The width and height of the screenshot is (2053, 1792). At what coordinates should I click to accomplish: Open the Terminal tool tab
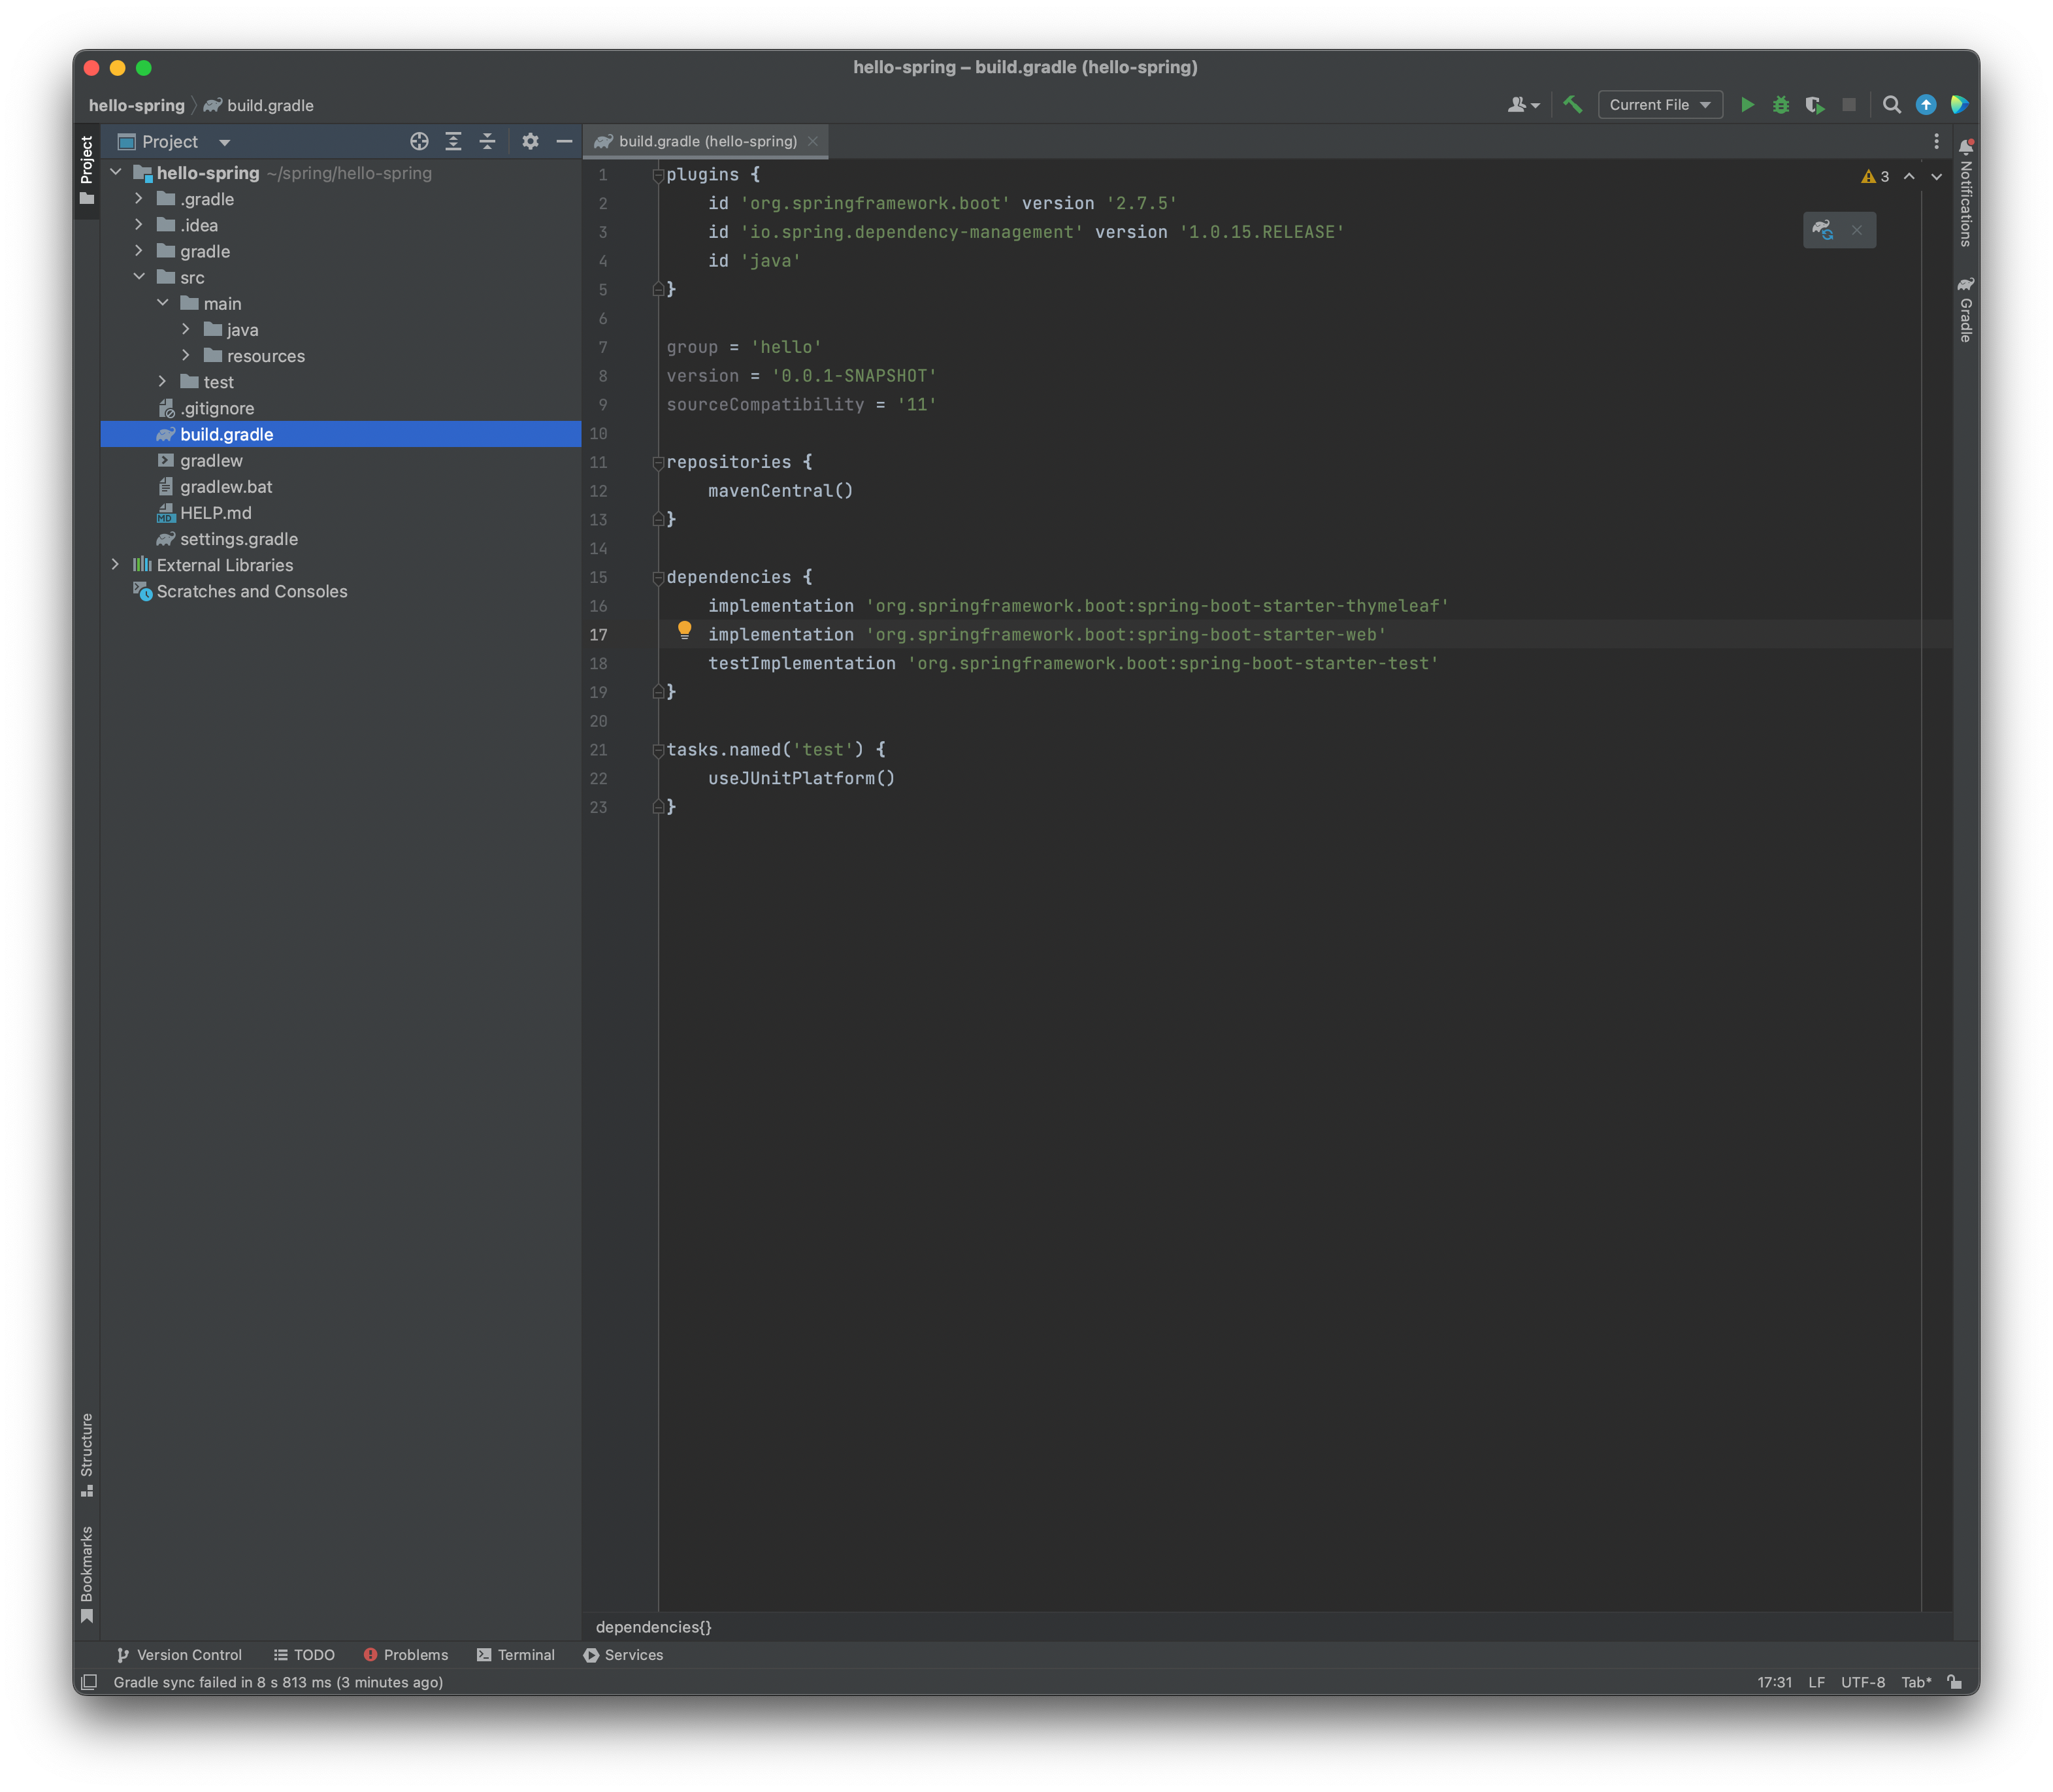click(516, 1655)
